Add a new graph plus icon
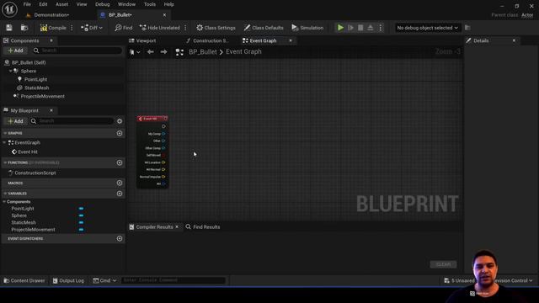 point(120,133)
